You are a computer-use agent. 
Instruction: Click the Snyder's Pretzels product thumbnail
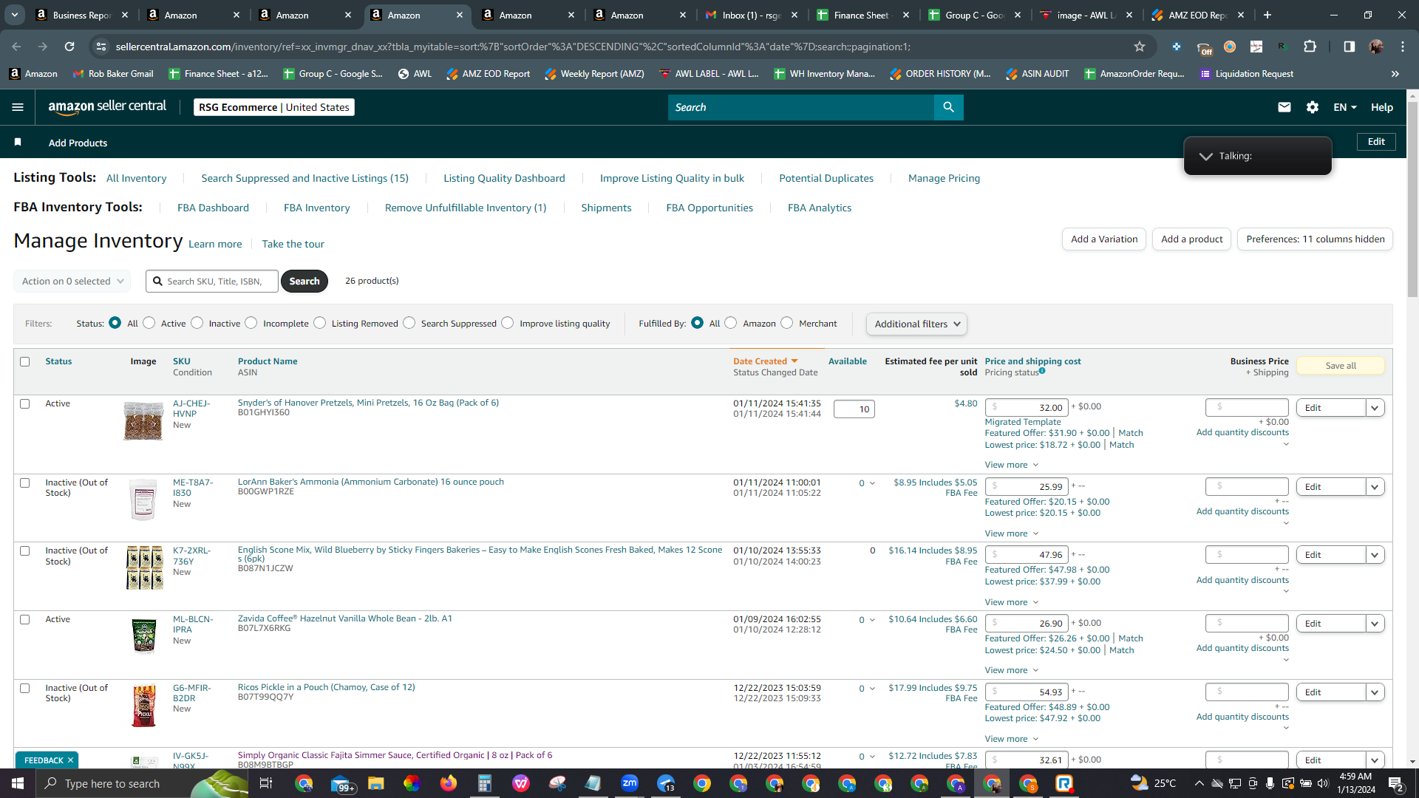(x=143, y=421)
